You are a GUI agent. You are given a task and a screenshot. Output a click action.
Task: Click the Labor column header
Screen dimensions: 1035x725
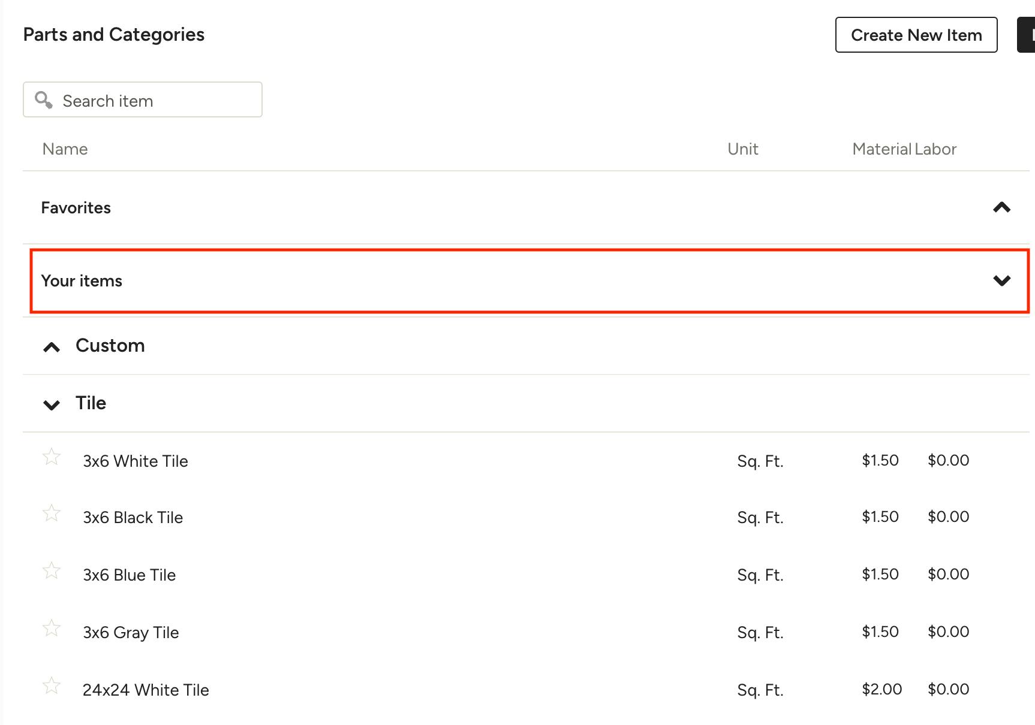click(x=935, y=149)
